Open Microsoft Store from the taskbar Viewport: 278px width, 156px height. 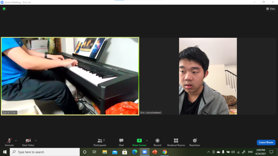coord(125,152)
